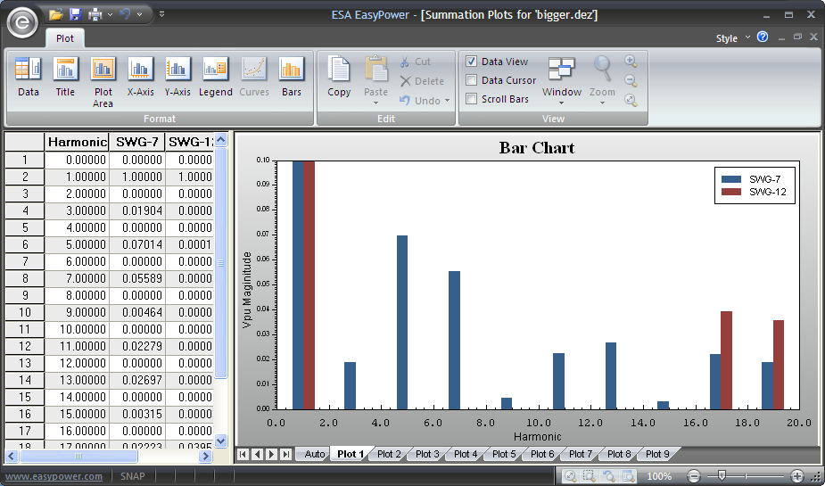Click the Window arrangement icon
This screenshot has width=825, height=486.
tap(561, 70)
